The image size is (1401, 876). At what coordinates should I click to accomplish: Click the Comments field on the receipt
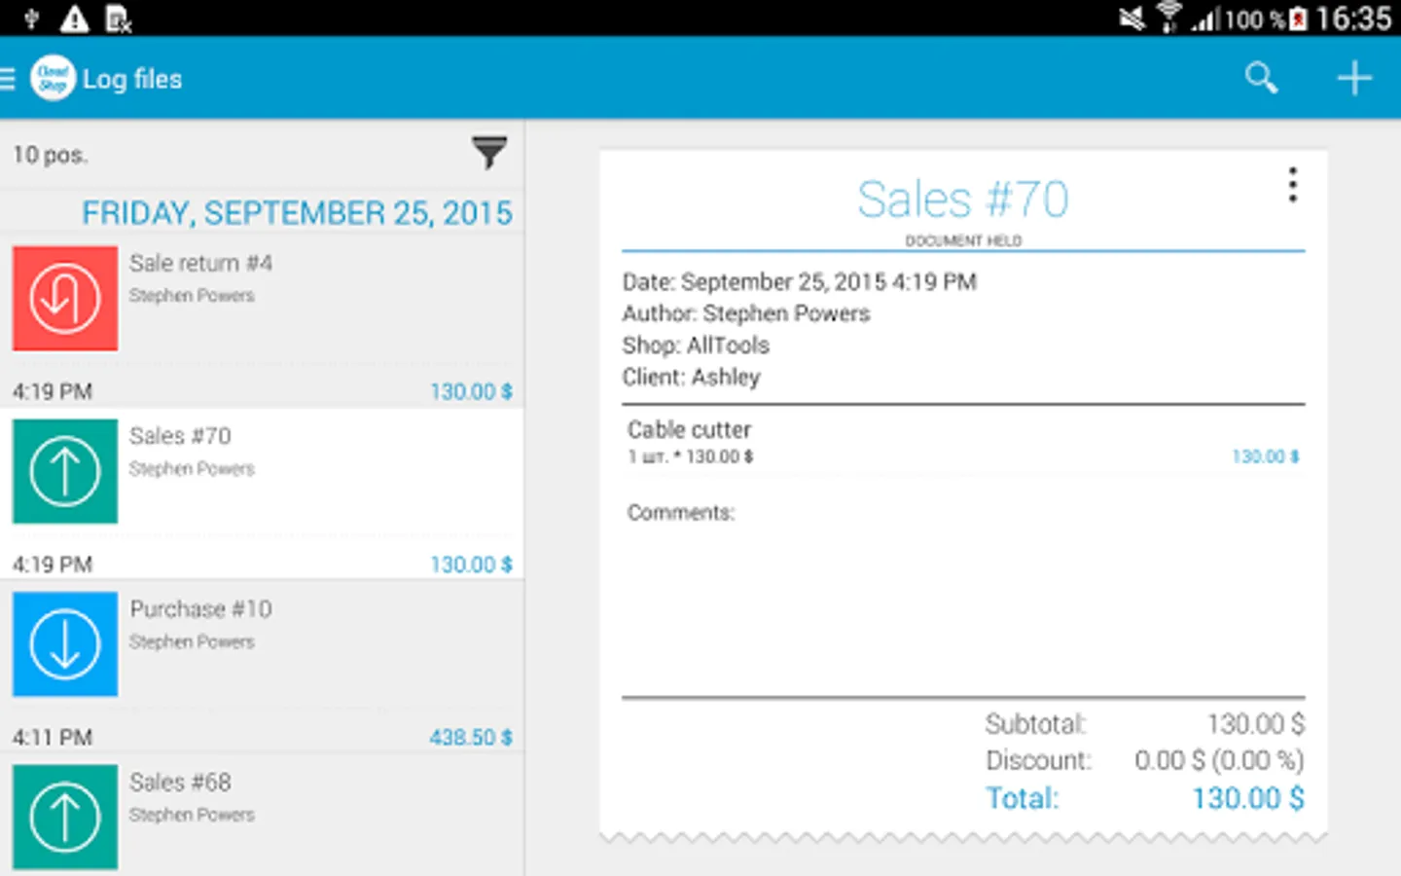coord(681,513)
